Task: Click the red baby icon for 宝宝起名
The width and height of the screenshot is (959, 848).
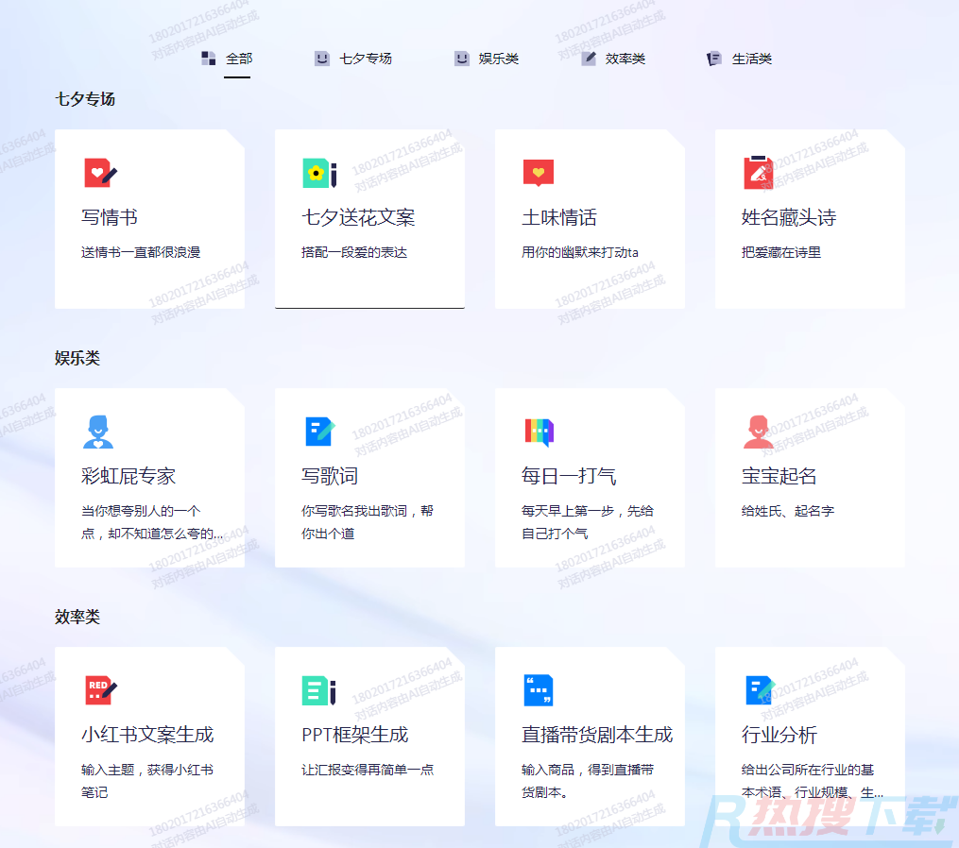Action: (758, 432)
